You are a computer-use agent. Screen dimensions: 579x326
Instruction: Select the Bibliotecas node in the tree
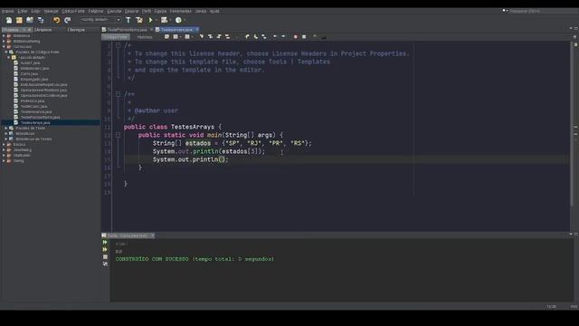click(x=24, y=133)
